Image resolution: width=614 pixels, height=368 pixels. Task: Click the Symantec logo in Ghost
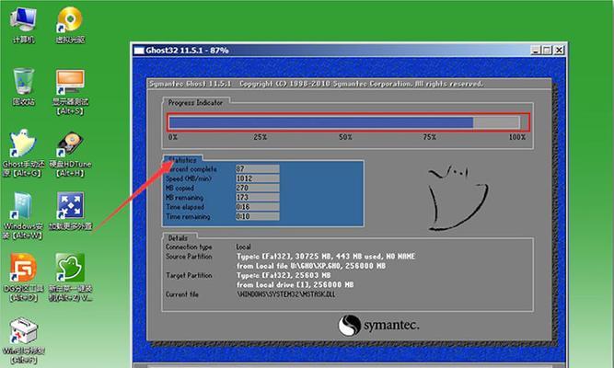pos(378,325)
